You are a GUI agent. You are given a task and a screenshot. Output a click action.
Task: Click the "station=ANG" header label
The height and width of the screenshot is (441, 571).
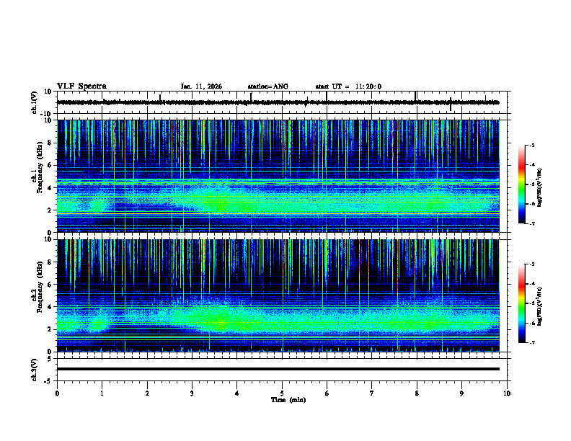click(268, 86)
